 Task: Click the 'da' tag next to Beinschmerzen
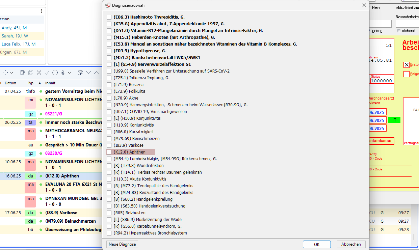30,221
